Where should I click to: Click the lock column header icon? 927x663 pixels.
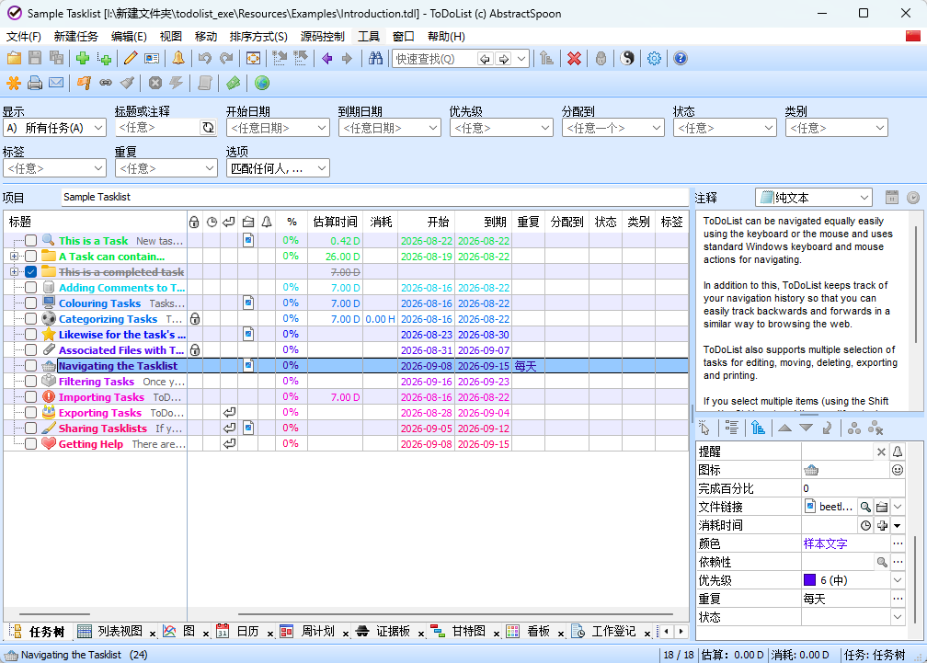[x=194, y=223]
